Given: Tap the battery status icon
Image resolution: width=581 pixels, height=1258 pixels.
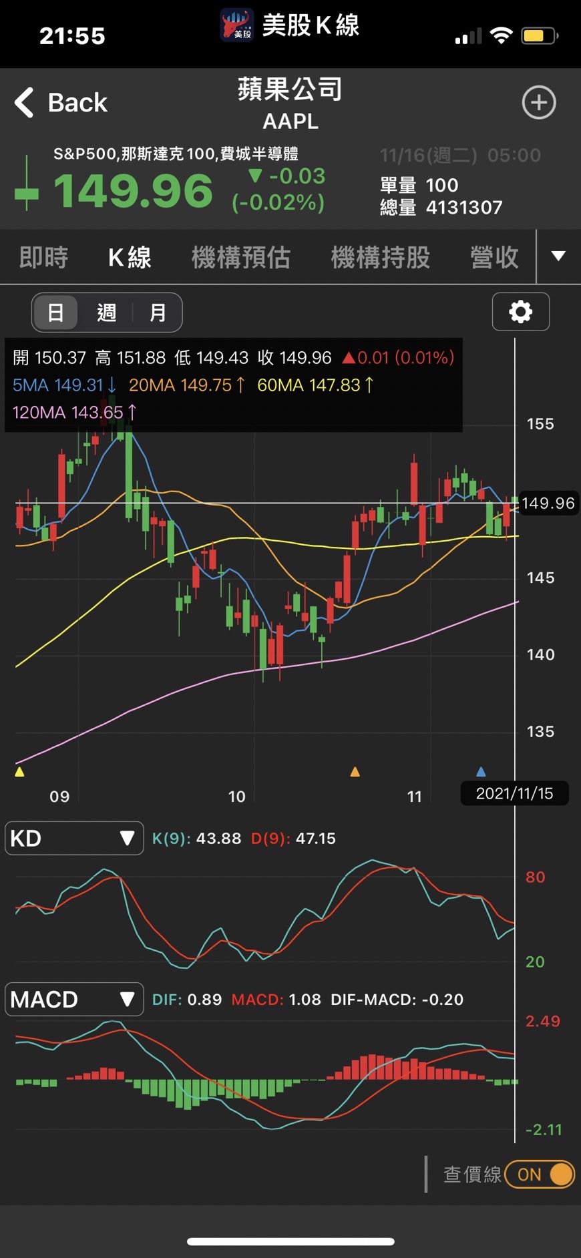Looking at the screenshot, I should 540,35.
